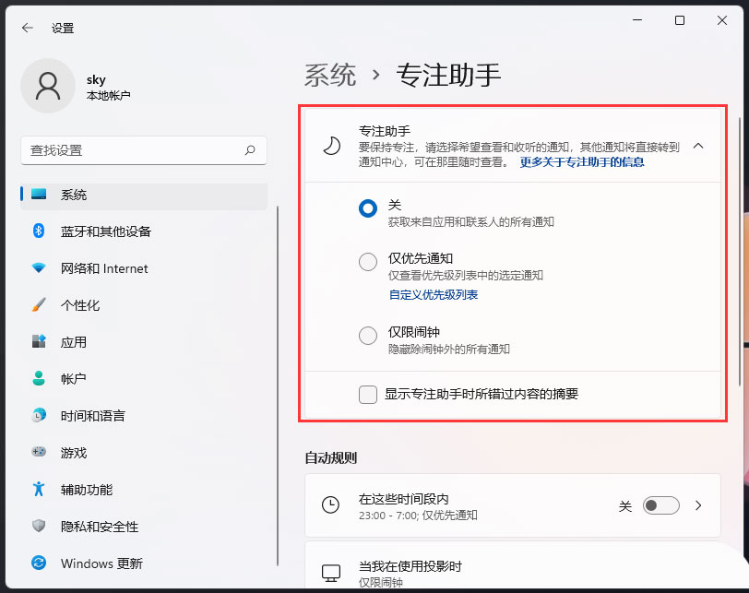Click the search magnifier icon
Screen dimensions: 749x593
pos(250,150)
